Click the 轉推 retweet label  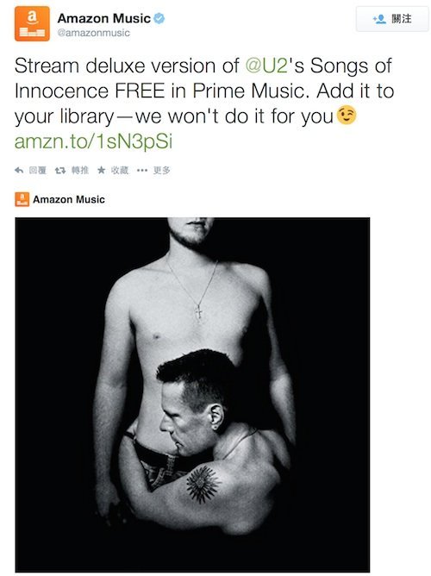pos(80,171)
